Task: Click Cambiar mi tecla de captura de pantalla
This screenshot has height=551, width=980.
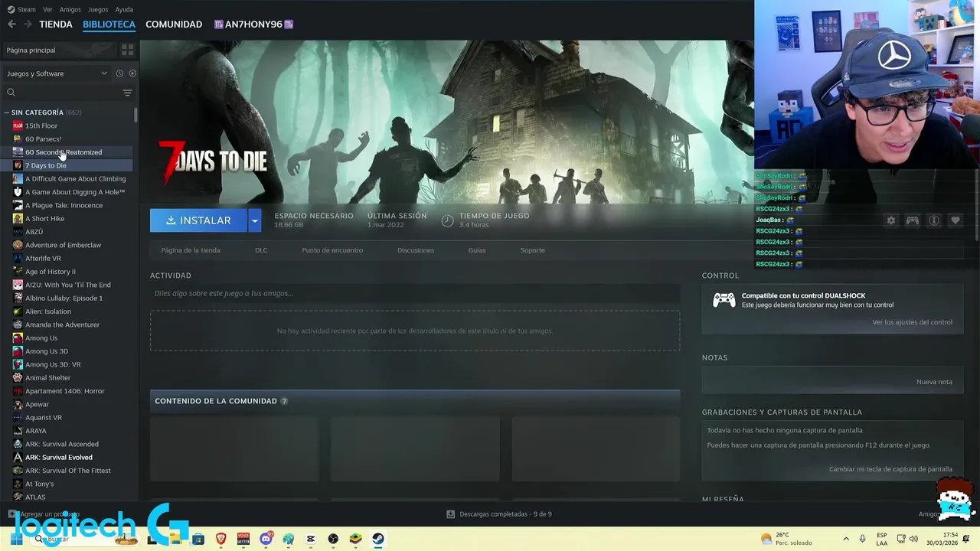Action: tap(890, 469)
